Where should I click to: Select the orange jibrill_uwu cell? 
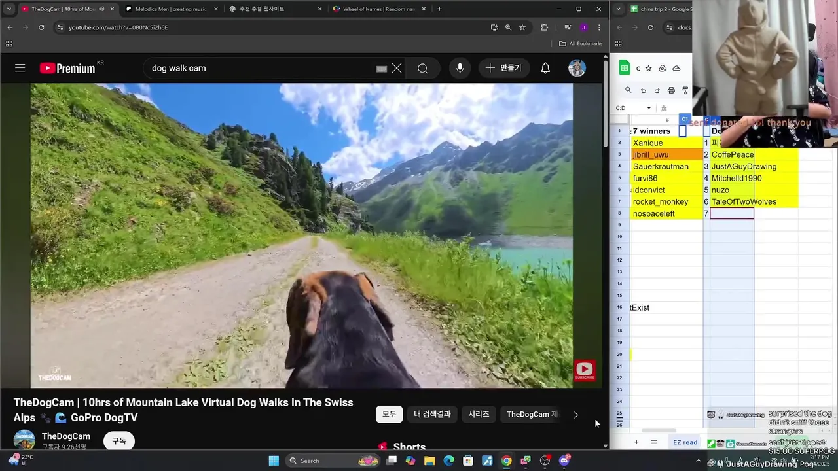coord(666,154)
